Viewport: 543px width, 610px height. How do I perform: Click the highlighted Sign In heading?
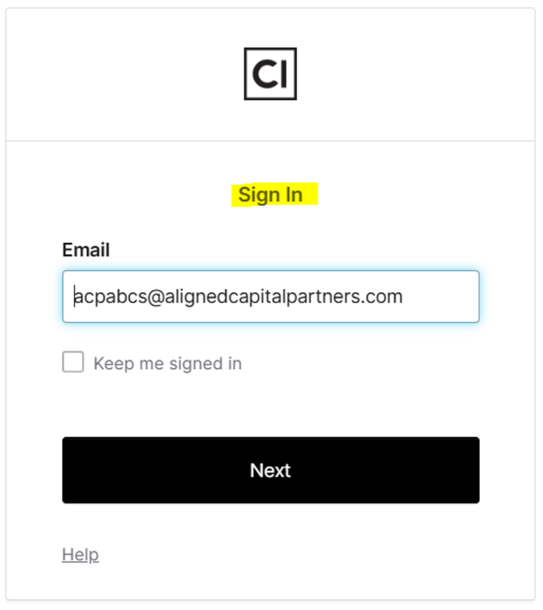click(x=270, y=195)
